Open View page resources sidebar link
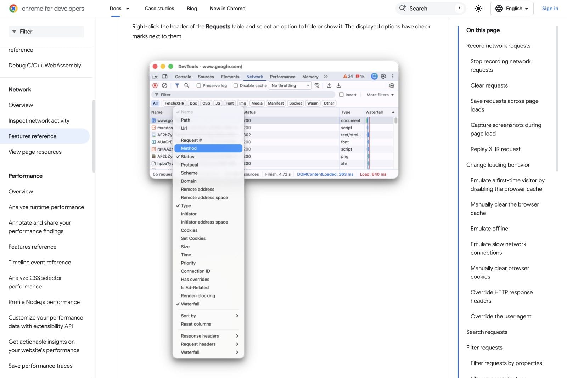The width and height of the screenshot is (567, 378). coord(35,152)
